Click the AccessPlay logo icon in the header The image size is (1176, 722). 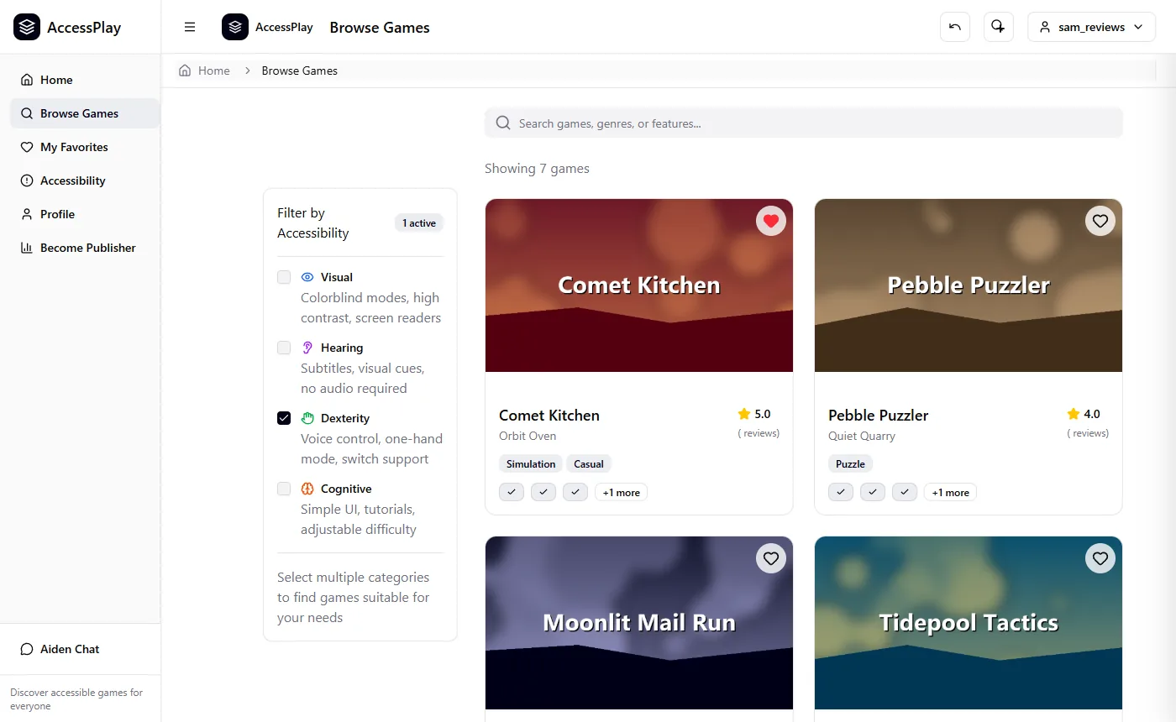[x=235, y=27]
